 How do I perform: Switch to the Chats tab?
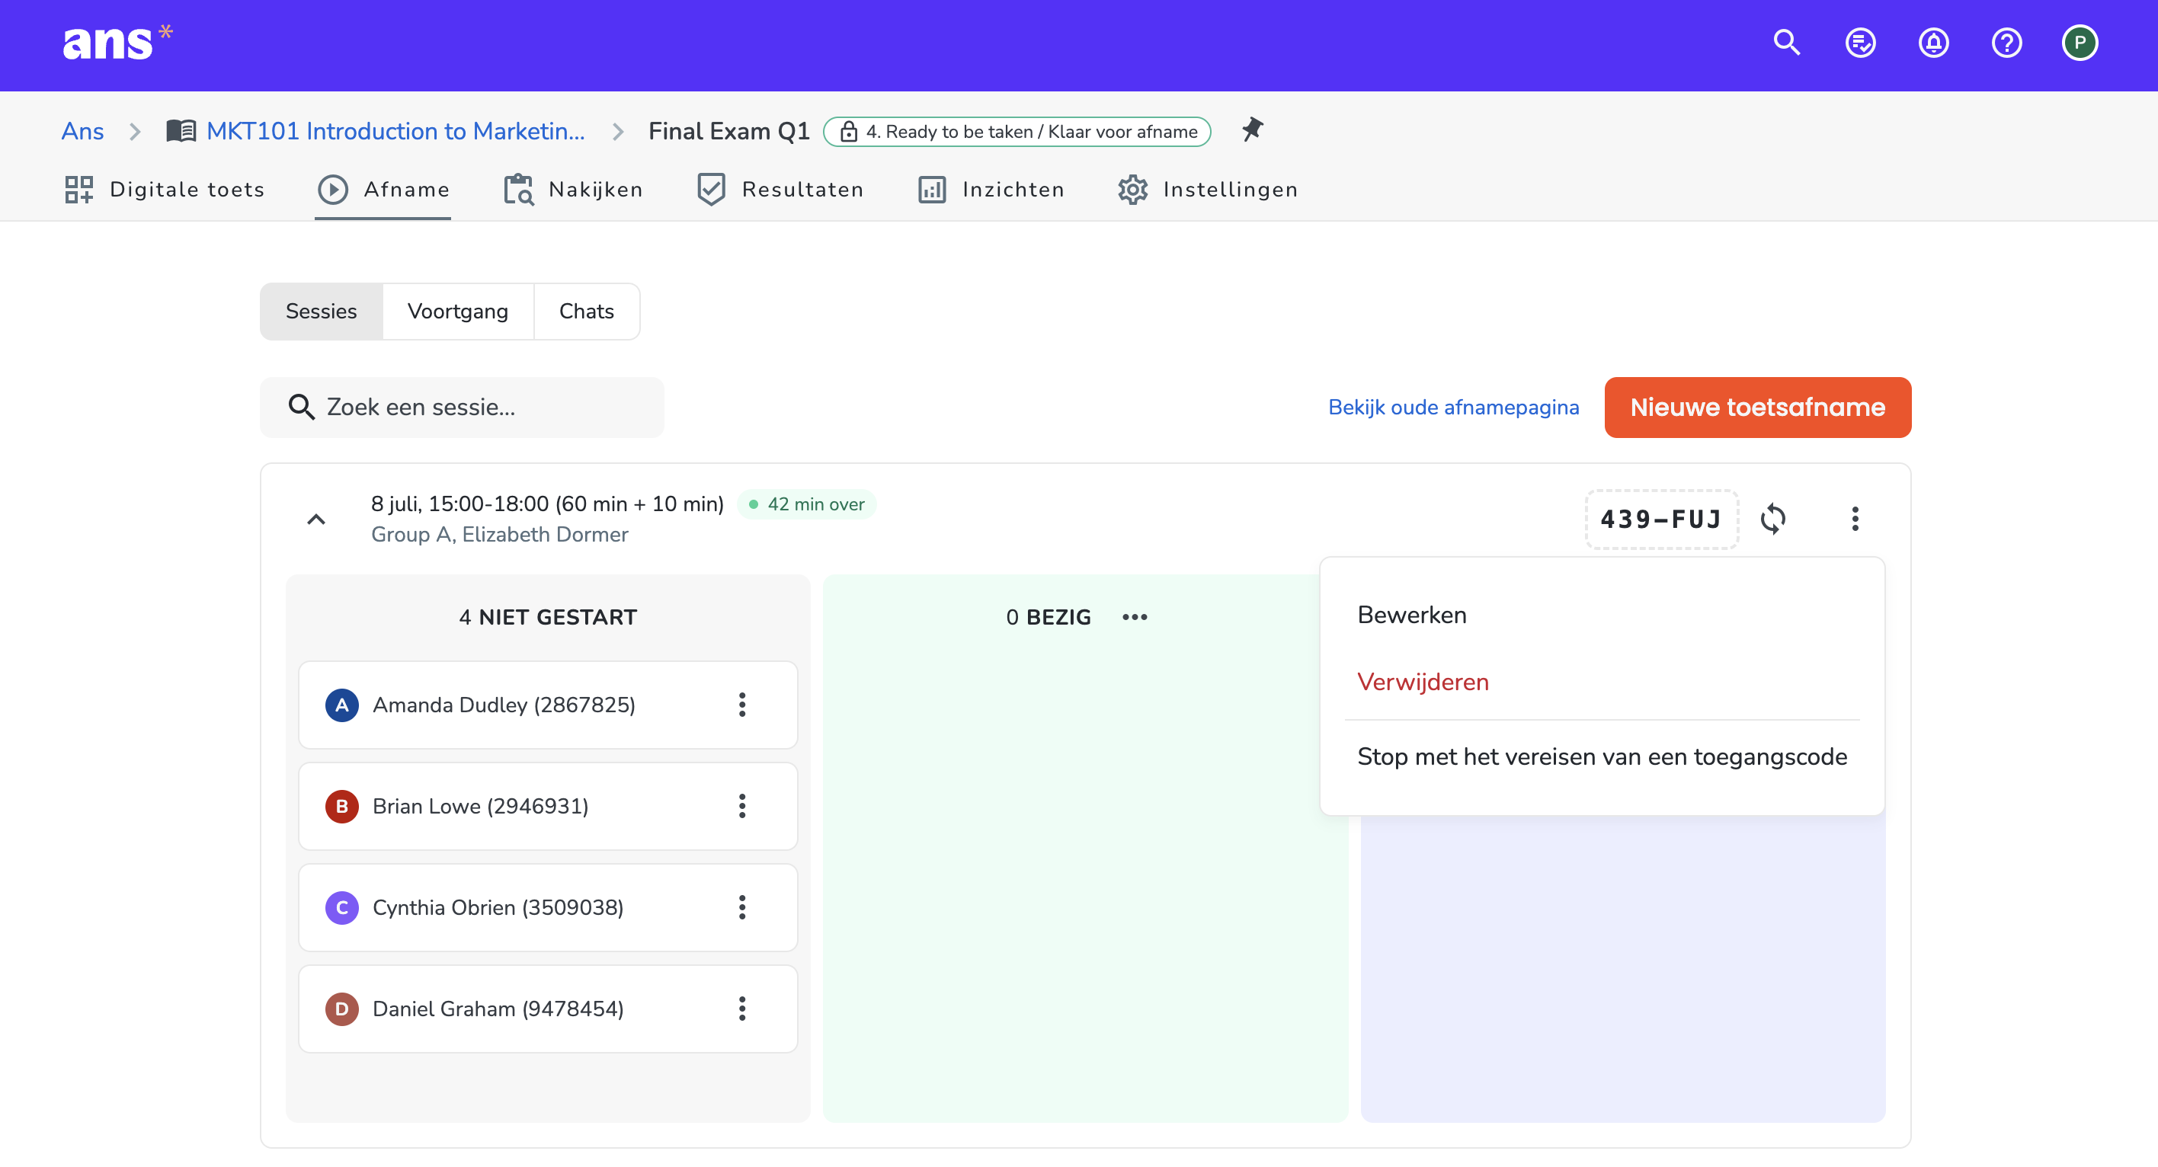click(x=587, y=312)
